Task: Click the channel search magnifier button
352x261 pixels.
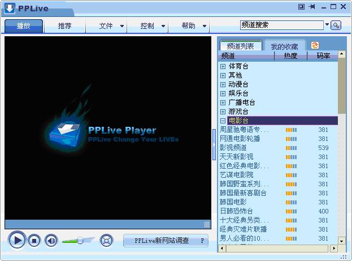Action: pyautogui.click(x=336, y=25)
